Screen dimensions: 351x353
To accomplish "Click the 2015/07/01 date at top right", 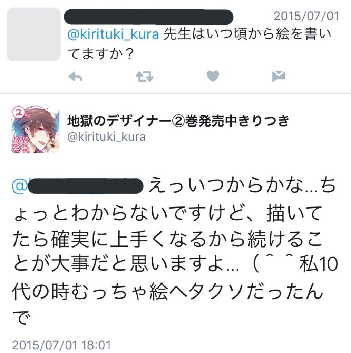I will (x=306, y=16).
